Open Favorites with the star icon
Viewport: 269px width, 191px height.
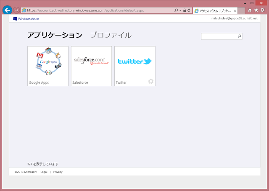click(x=256, y=10)
